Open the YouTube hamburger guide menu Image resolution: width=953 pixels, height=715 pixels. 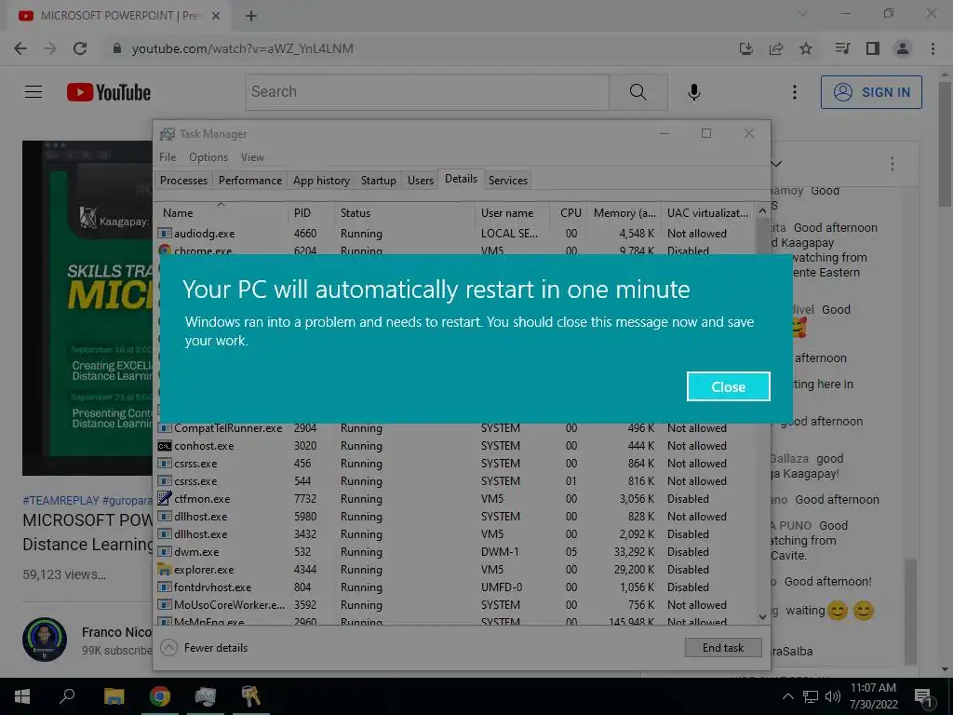coord(34,92)
